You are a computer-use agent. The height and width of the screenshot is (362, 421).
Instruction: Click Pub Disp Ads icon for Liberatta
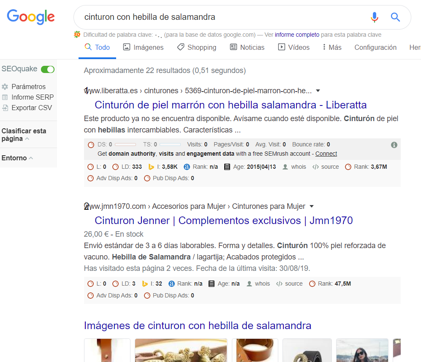coord(147,178)
